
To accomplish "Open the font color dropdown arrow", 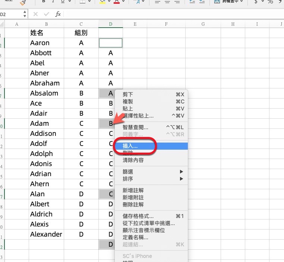I will [x=123, y=1].
